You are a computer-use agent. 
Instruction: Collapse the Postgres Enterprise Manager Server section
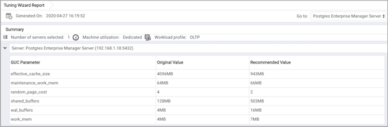point(5,48)
